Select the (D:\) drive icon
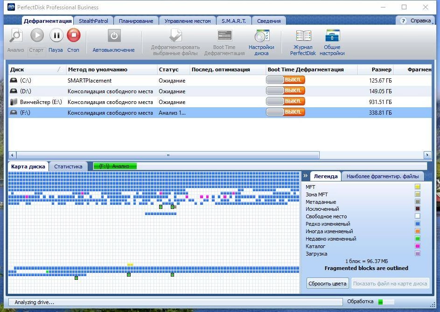Image resolution: width=440 pixels, height=312 pixels. (14, 91)
